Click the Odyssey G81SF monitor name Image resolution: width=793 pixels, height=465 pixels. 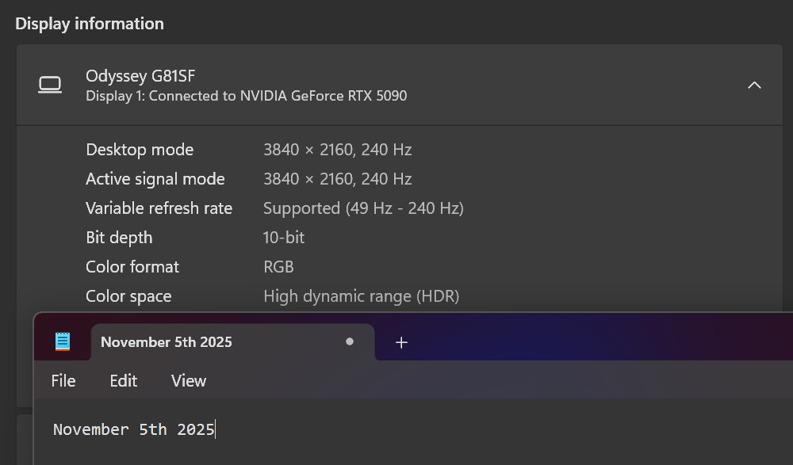click(140, 76)
